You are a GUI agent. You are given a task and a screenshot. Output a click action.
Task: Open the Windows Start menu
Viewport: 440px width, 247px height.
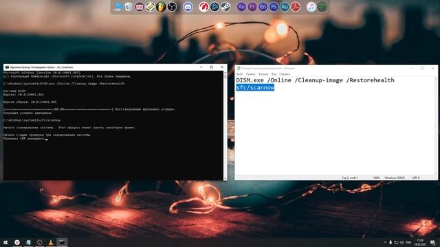(x=5, y=242)
